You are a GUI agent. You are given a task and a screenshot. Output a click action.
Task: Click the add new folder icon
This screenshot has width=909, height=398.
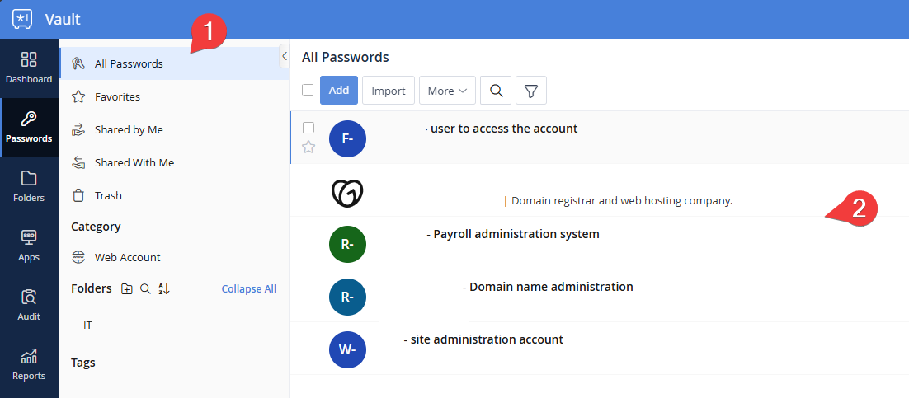point(127,288)
